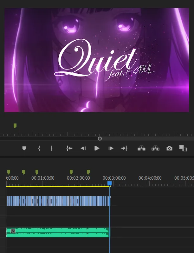Open Comparison View icon right of camera
The height and width of the screenshot is (253, 194).
183,148
